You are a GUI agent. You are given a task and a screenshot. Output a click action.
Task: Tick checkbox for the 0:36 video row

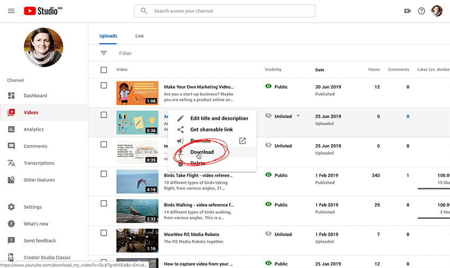(104, 115)
